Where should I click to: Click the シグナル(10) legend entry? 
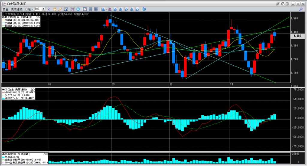(16, 95)
